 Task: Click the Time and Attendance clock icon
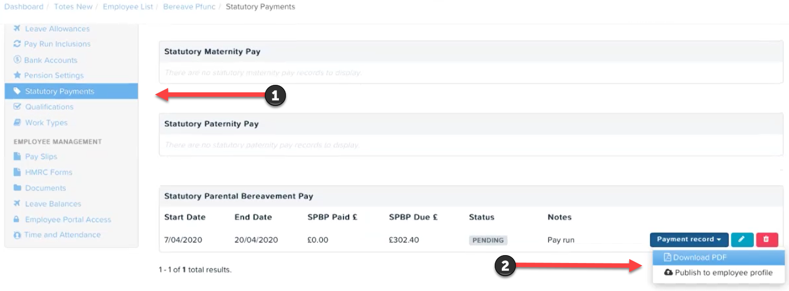pyautogui.click(x=17, y=235)
